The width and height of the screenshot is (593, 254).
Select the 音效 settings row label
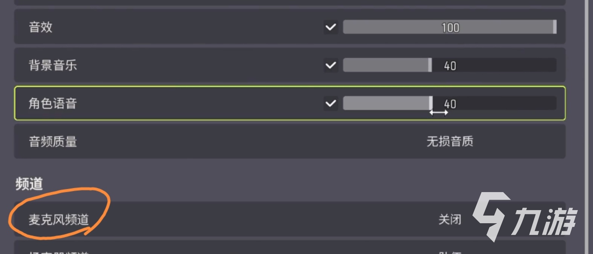coord(41,27)
